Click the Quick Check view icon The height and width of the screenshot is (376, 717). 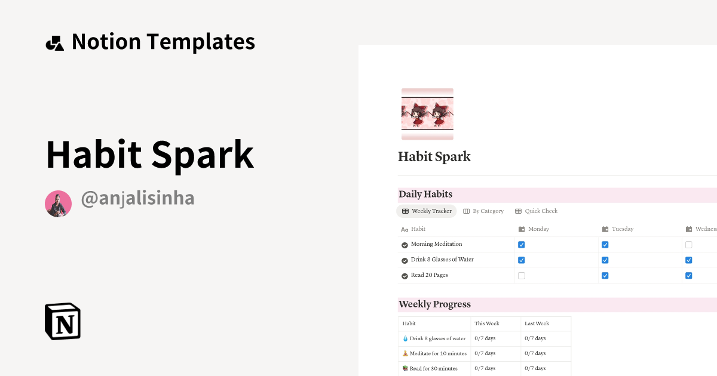pyautogui.click(x=517, y=211)
